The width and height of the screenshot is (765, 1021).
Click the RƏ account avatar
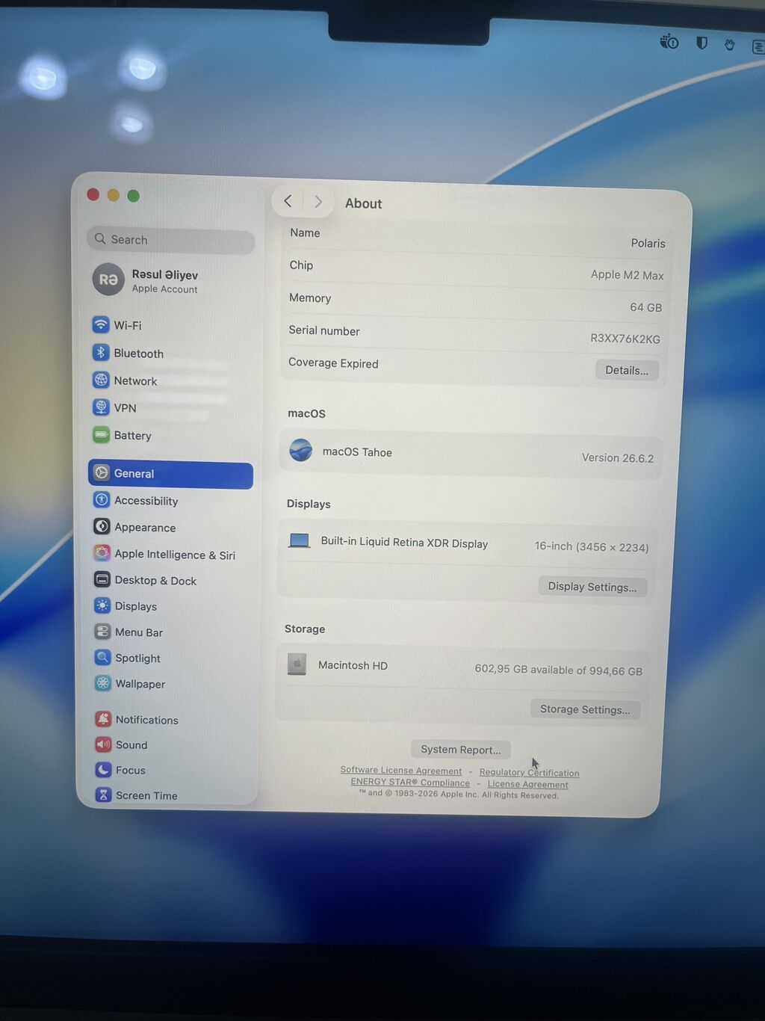click(108, 280)
